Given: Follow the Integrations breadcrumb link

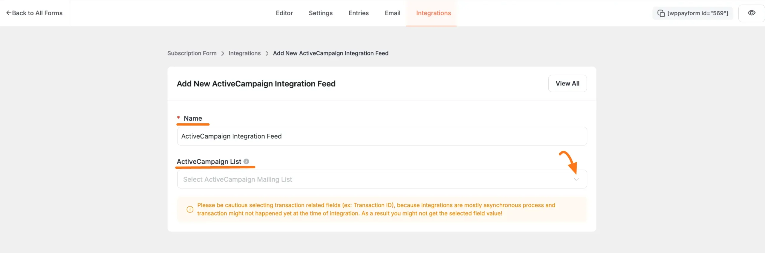Looking at the screenshot, I should pyautogui.click(x=244, y=53).
